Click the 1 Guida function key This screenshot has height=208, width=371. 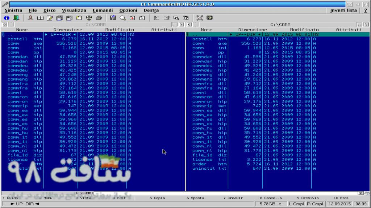pyautogui.click(x=11, y=198)
